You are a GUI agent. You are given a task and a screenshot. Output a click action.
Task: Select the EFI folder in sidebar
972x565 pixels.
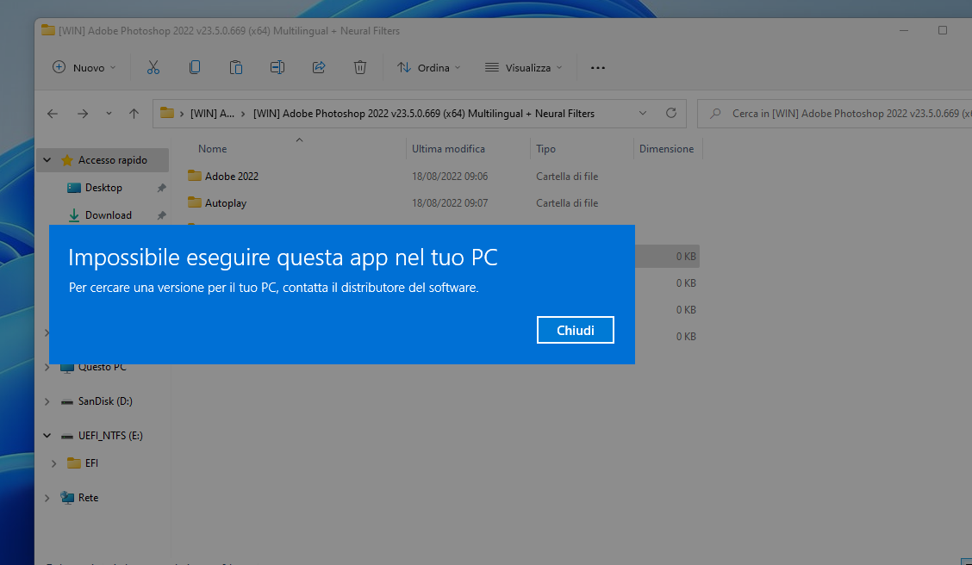91,463
